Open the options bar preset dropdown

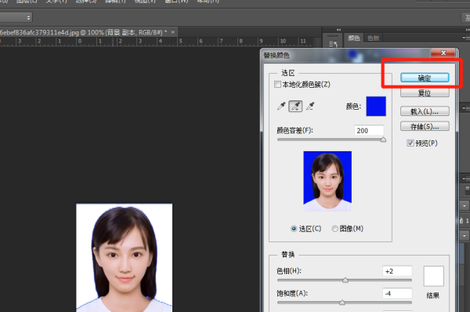click(16, 17)
